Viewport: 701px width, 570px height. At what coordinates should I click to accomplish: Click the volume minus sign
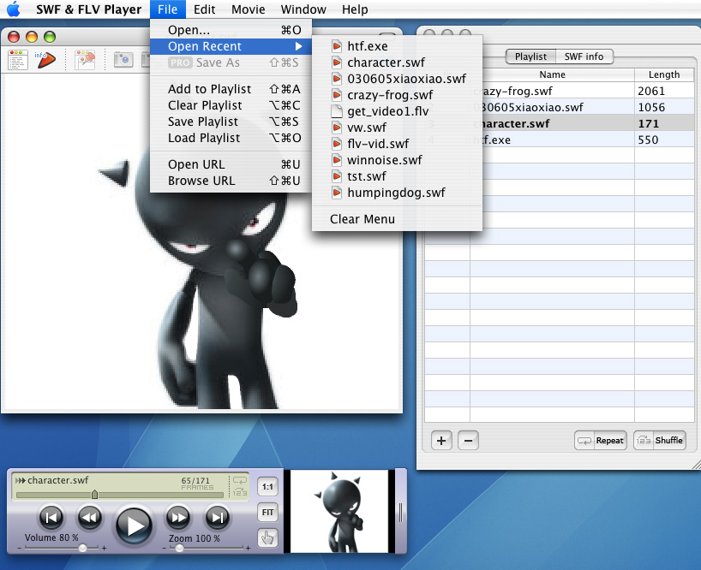[19, 548]
